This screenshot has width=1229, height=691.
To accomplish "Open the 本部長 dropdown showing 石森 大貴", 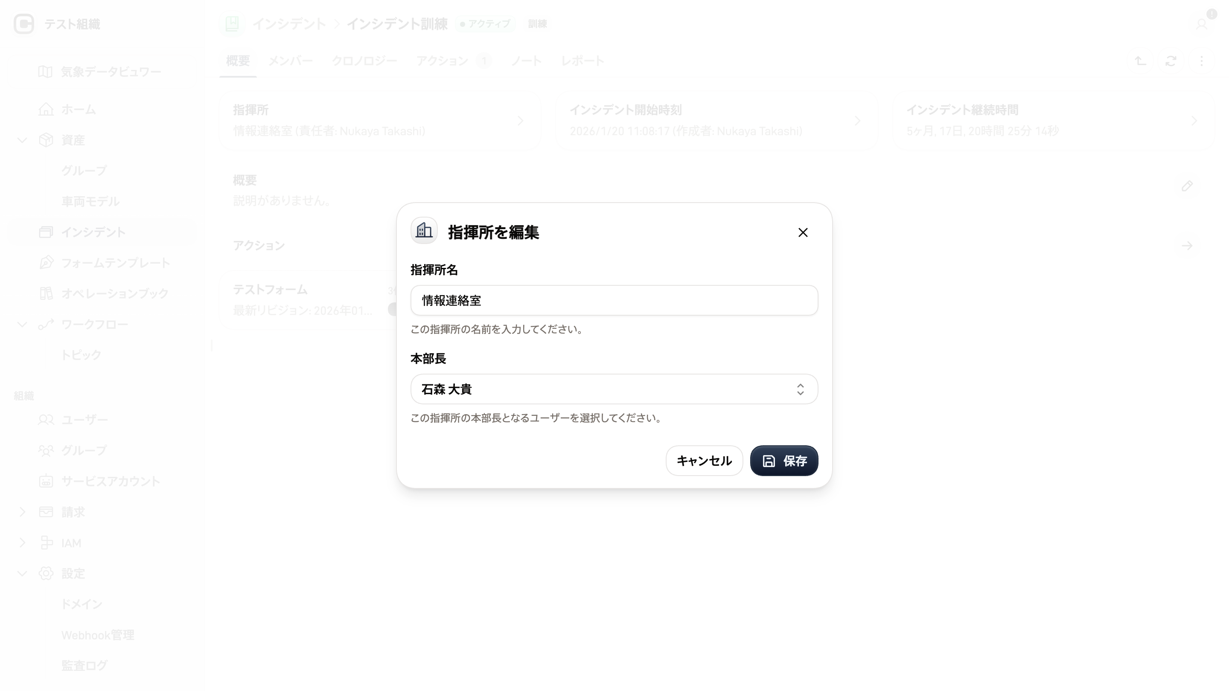I will click(614, 389).
